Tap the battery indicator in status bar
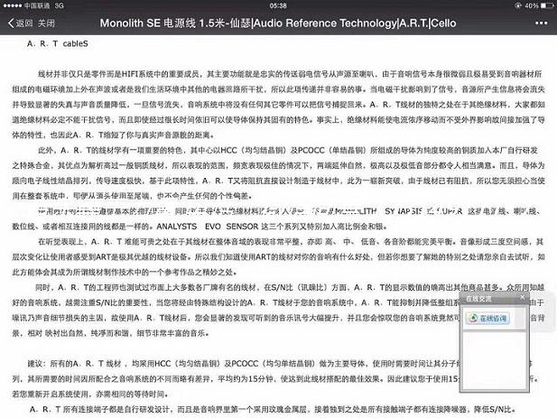 547,5
